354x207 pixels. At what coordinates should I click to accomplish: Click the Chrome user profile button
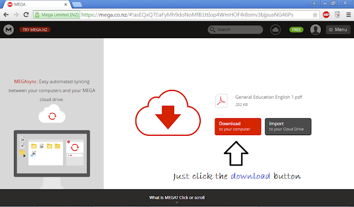(314, 3)
